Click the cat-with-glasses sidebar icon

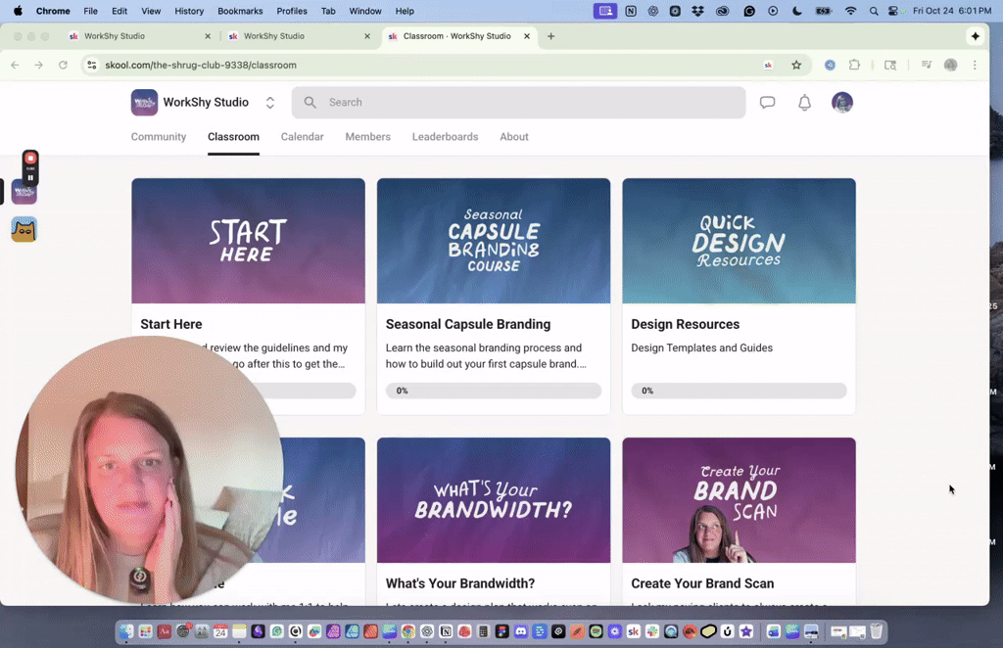point(24,229)
